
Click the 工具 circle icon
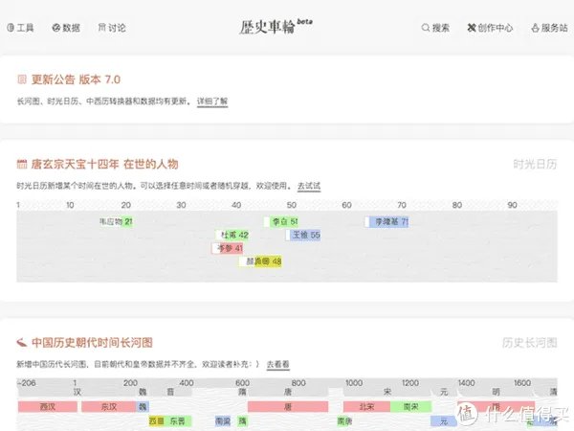[11, 28]
